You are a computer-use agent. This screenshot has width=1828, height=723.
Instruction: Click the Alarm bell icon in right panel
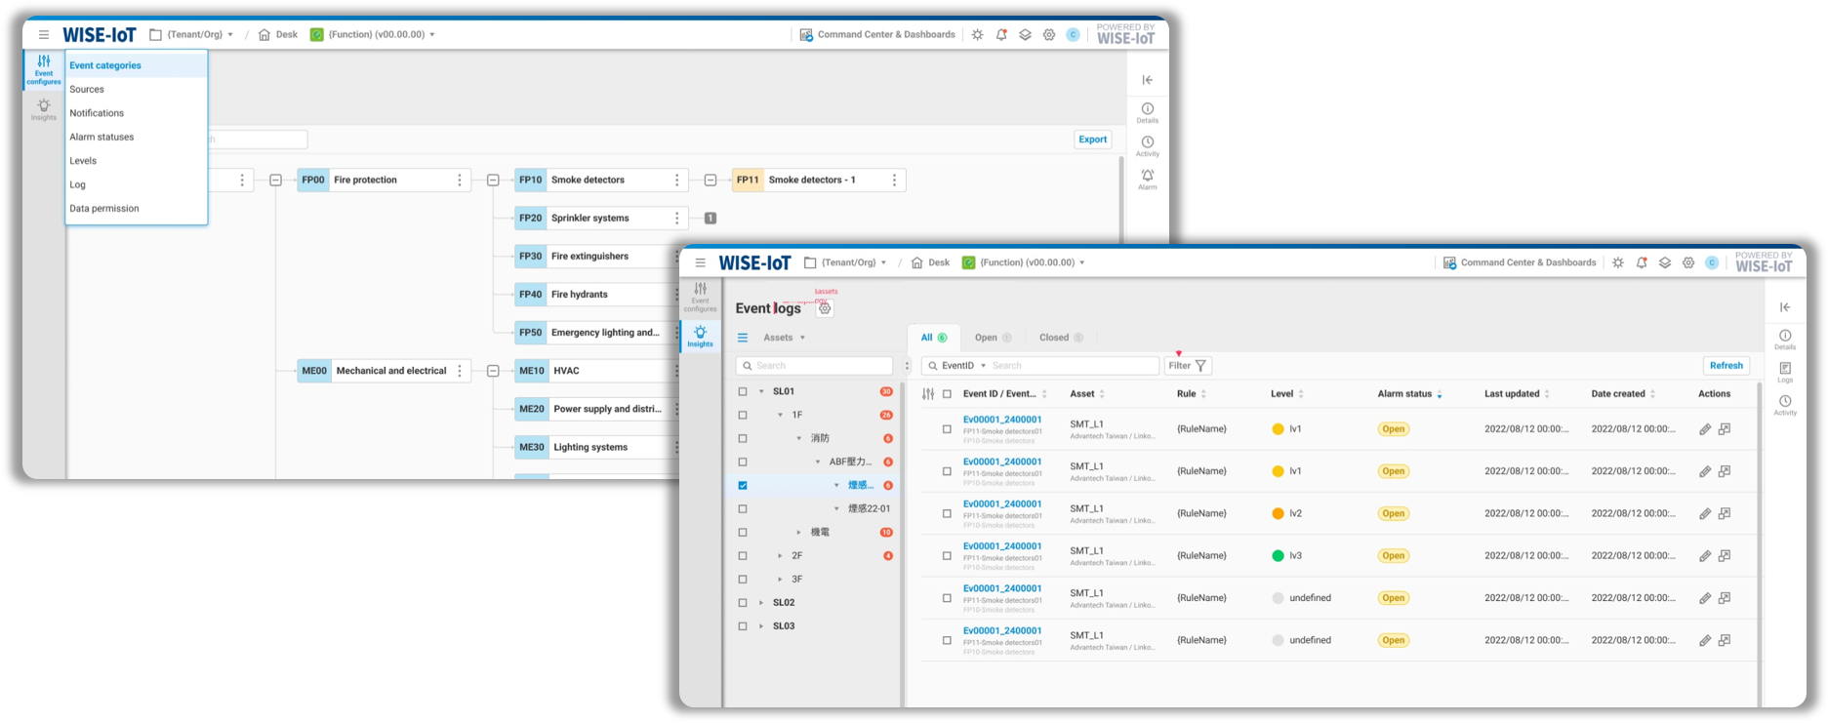pyautogui.click(x=1147, y=177)
